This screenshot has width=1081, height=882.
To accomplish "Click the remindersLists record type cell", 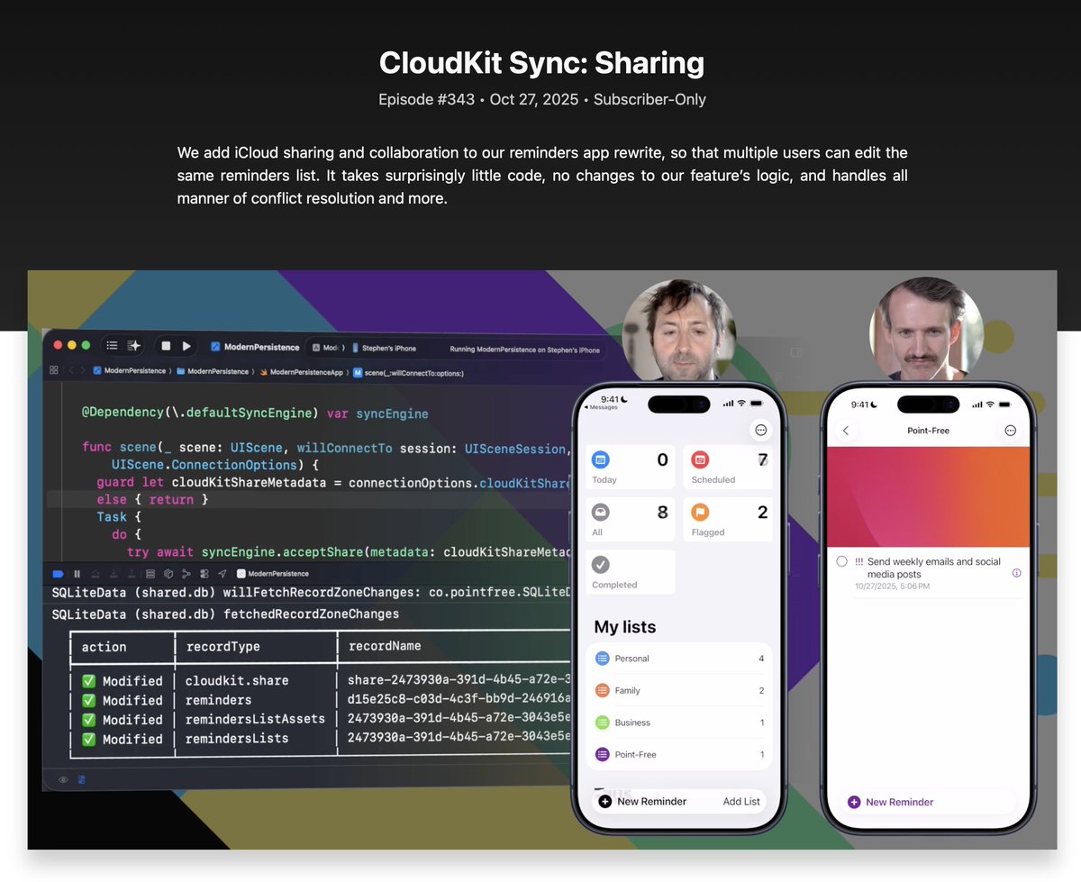I will [x=237, y=739].
